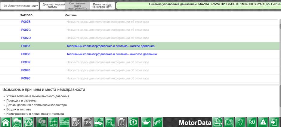
Task: Go to the Home screen icon
Action: 5,122
